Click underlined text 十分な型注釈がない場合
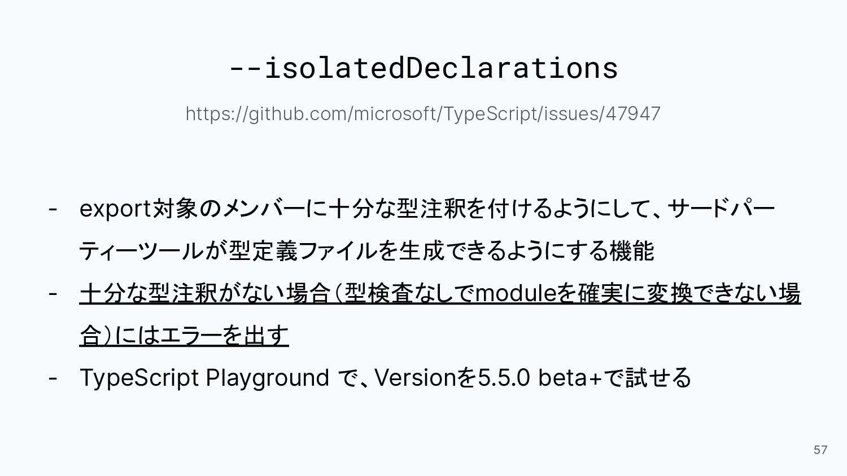Viewport: 847px width, 476px height. pos(204,293)
